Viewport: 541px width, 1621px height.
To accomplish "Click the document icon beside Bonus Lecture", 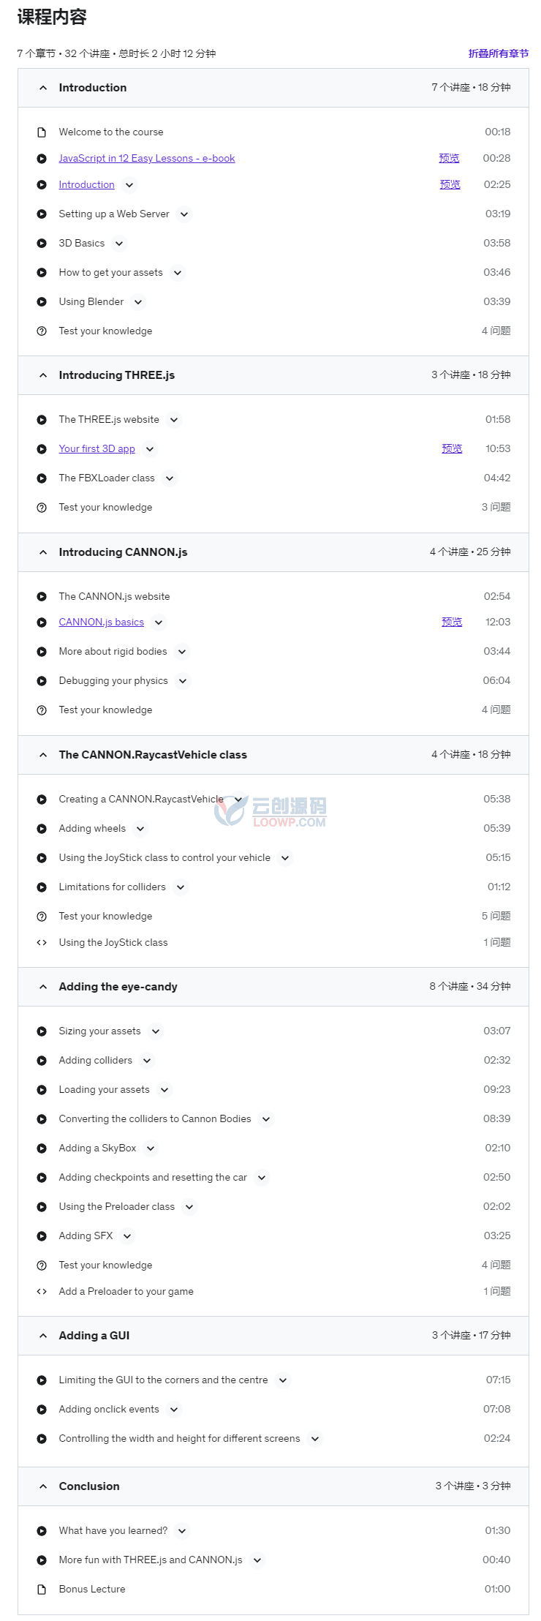I will 42,1590.
